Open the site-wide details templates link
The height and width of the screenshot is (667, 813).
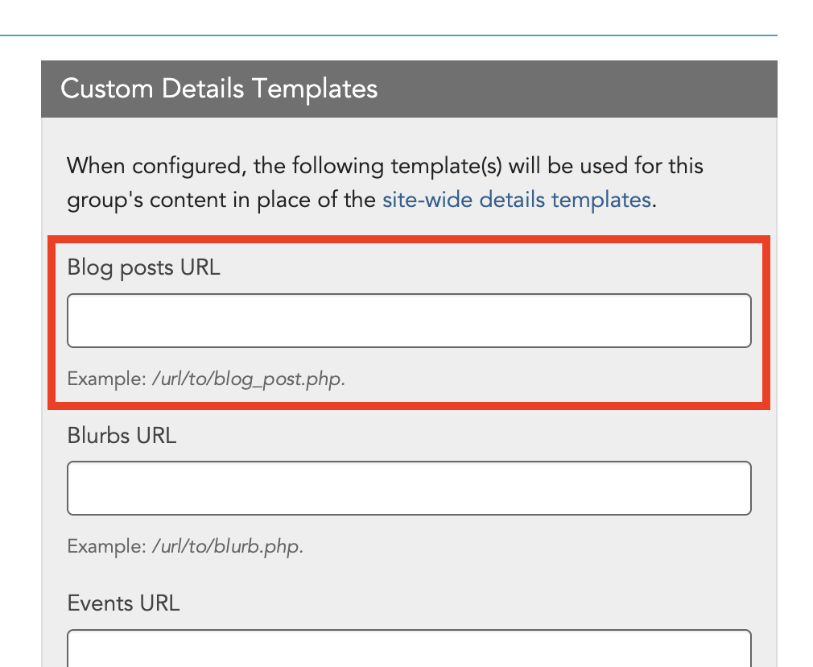coord(517,200)
